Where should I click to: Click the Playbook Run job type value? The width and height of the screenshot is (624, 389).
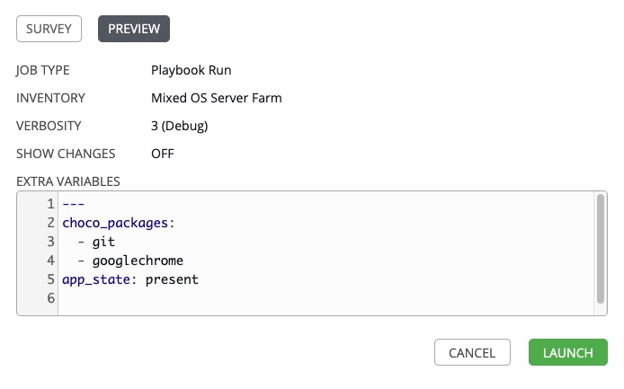coord(192,70)
